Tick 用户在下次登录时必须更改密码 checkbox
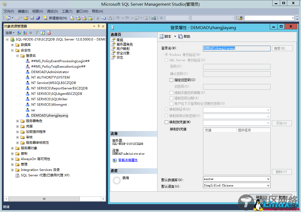Screen dimensions: 301x212 click(172, 104)
